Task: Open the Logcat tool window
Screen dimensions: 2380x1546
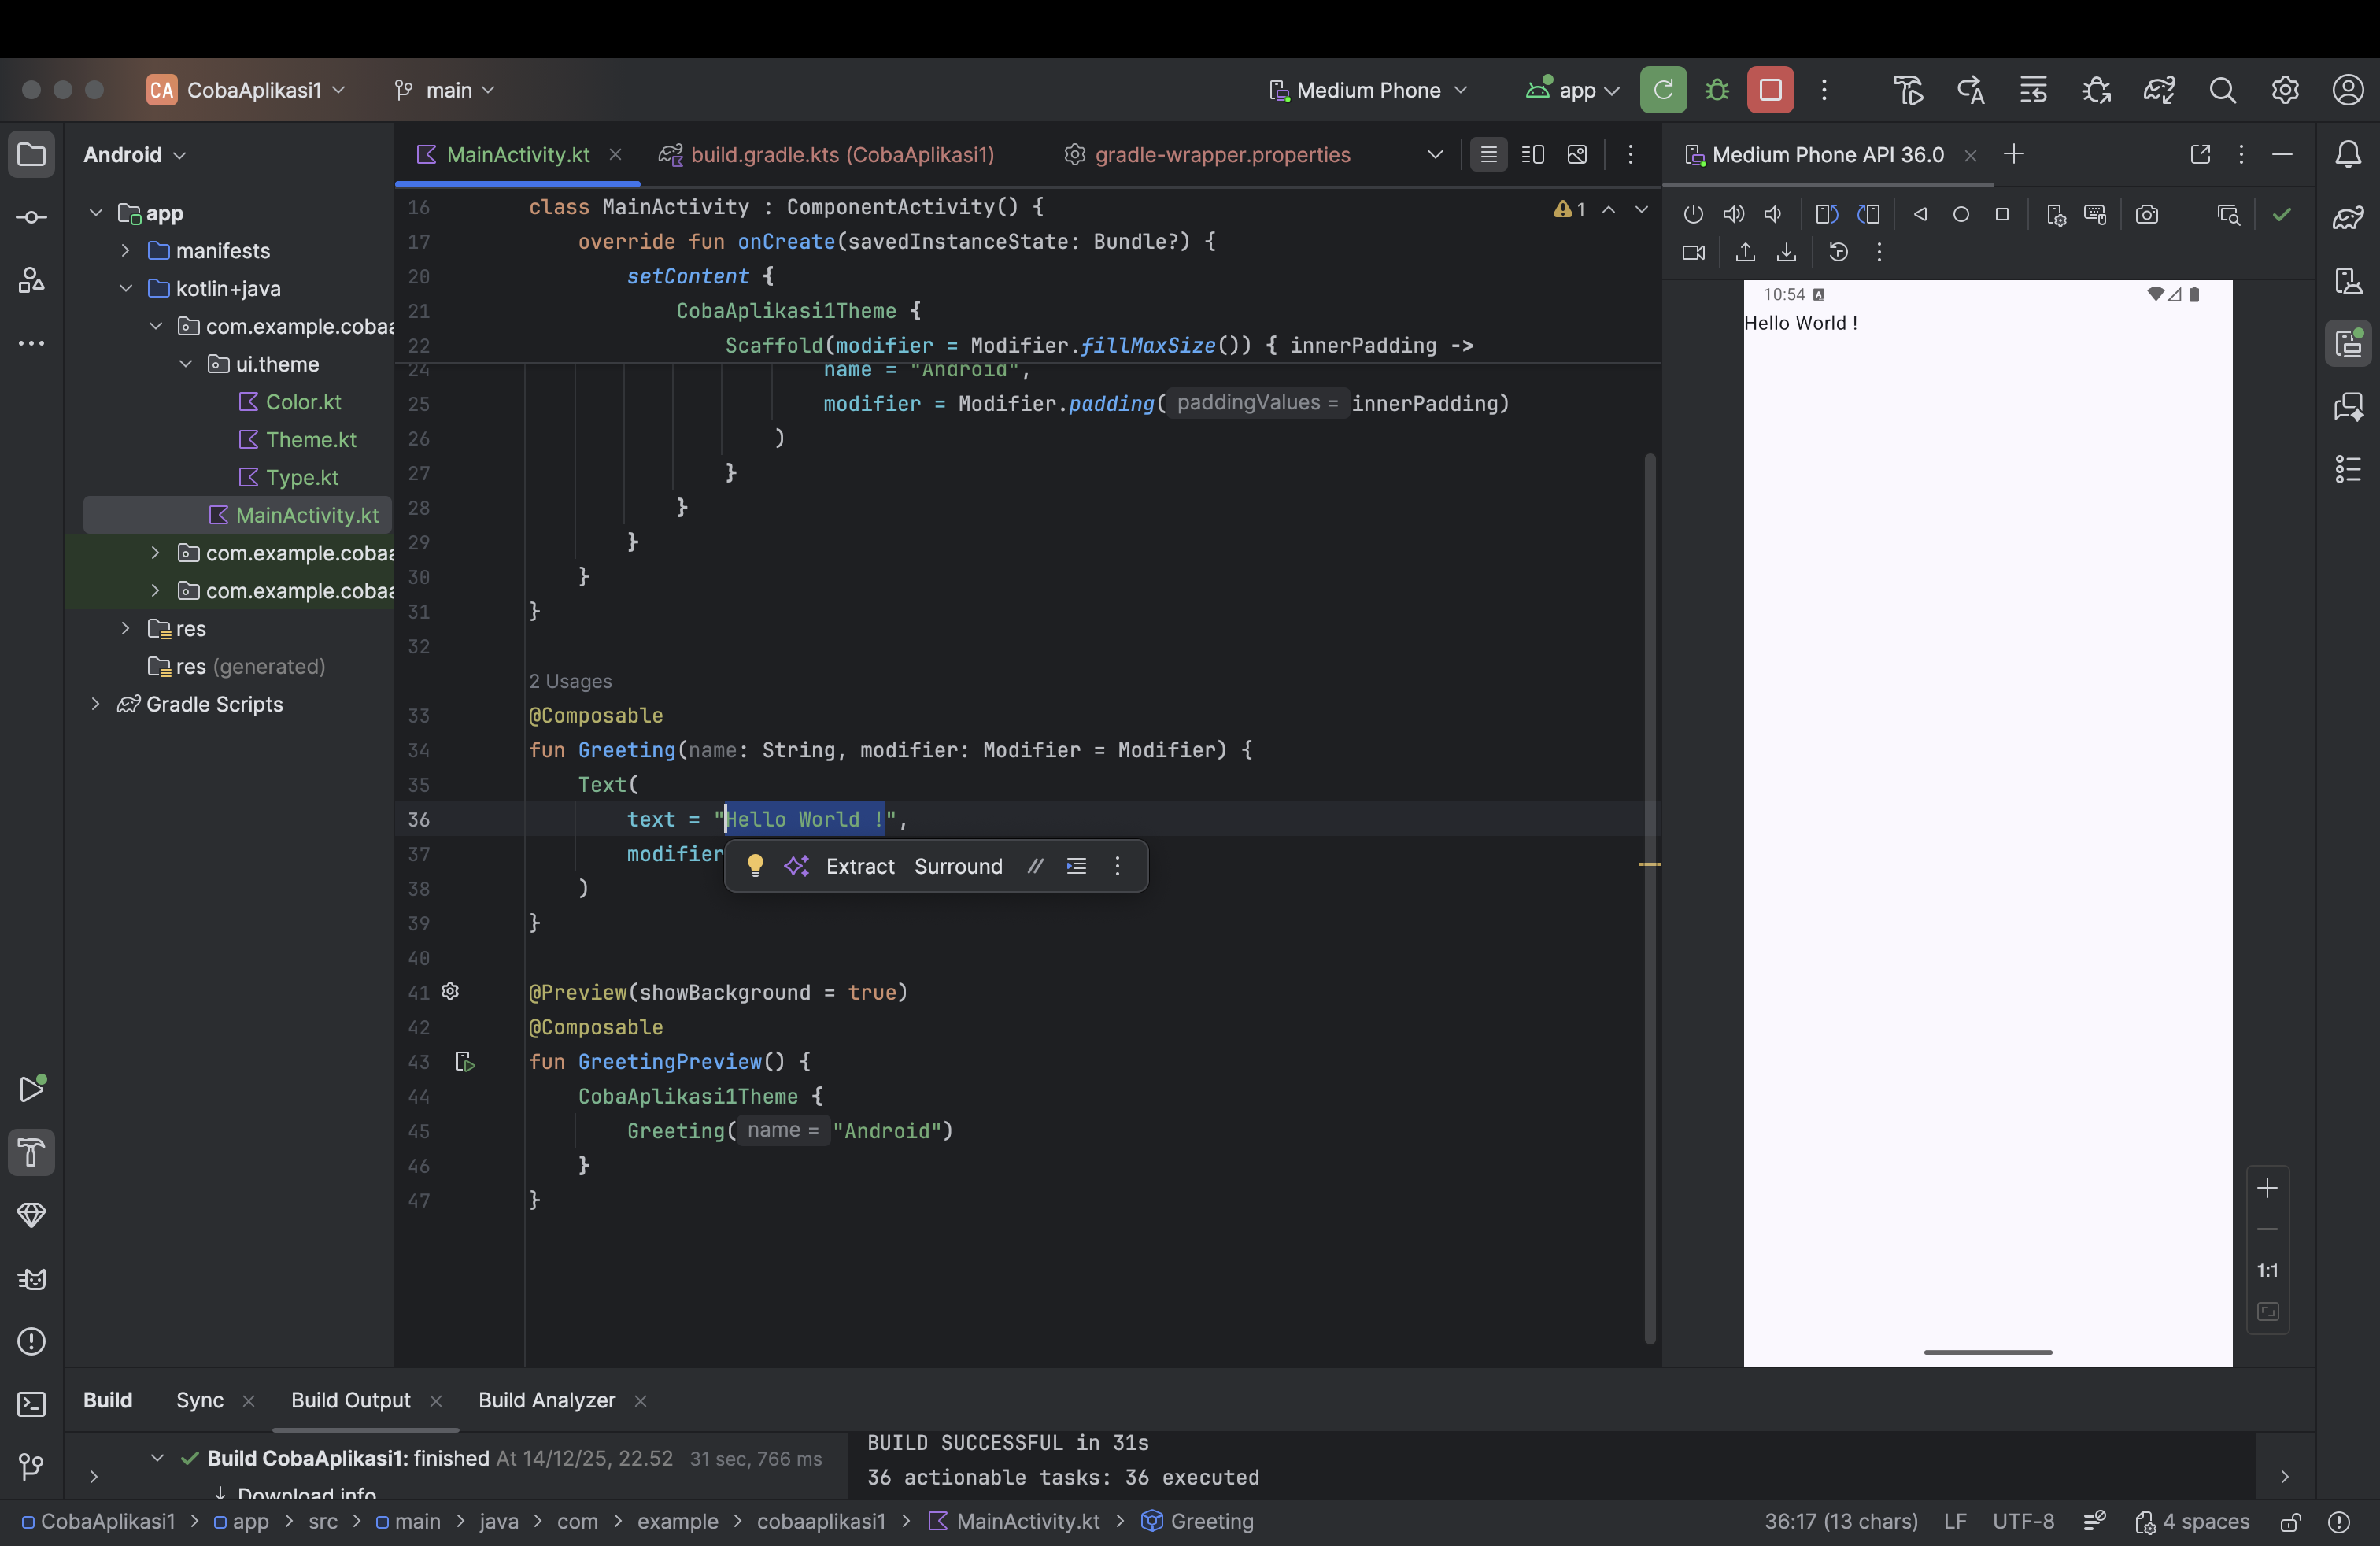Action: tap(31, 1279)
